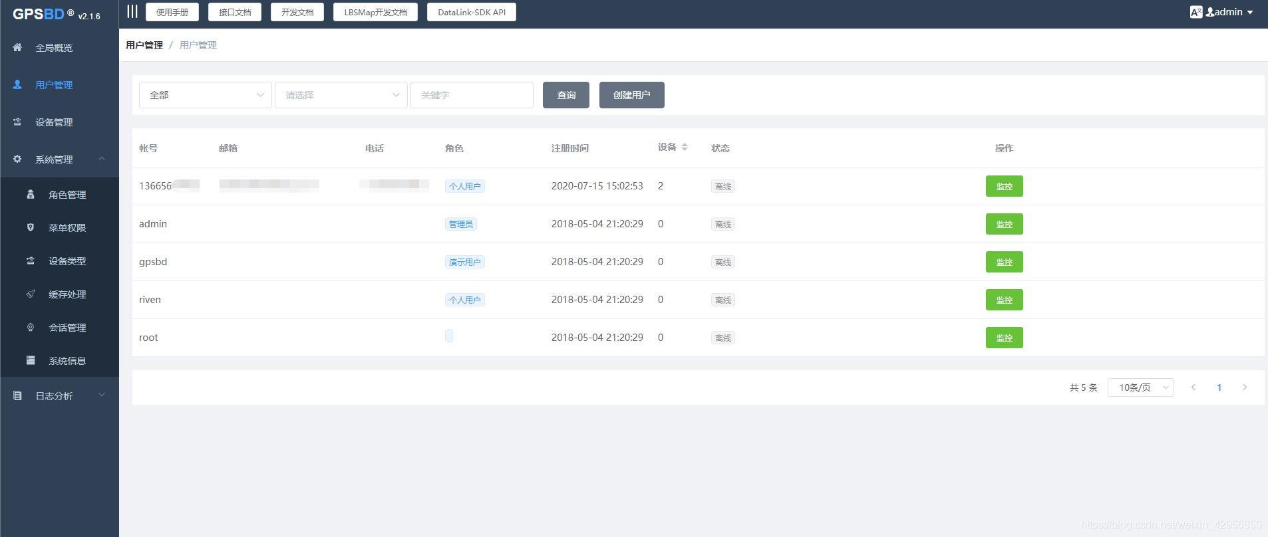Image resolution: width=1268 pixels, height=537 pixels.
Task: Open the admin account dropdown
Action: [x=1229, y=12]
